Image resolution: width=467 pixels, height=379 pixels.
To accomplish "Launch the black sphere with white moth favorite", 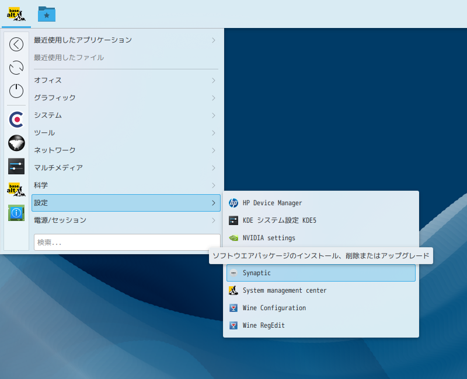I will (16, 143).
